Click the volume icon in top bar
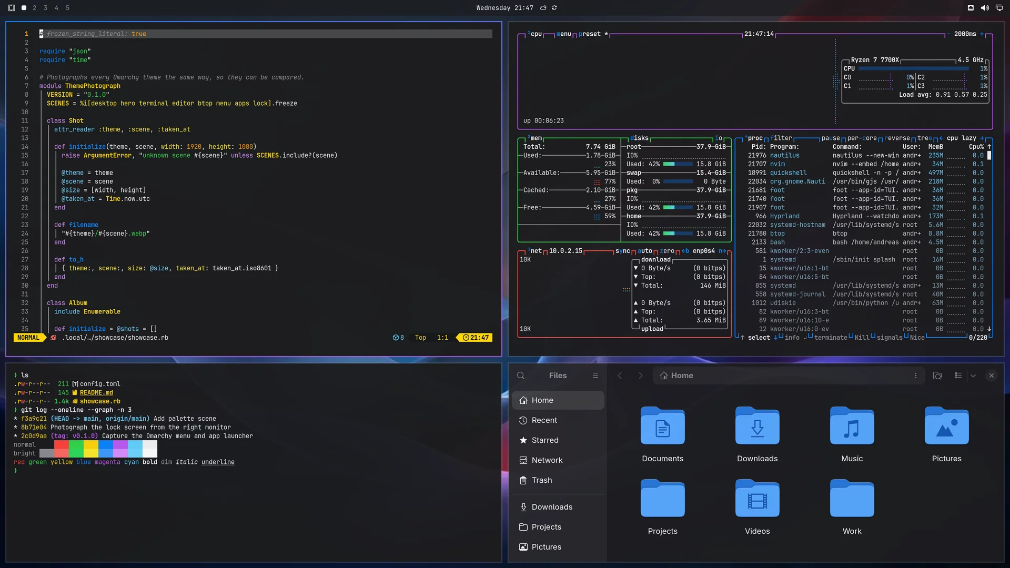 coord(985,8)
